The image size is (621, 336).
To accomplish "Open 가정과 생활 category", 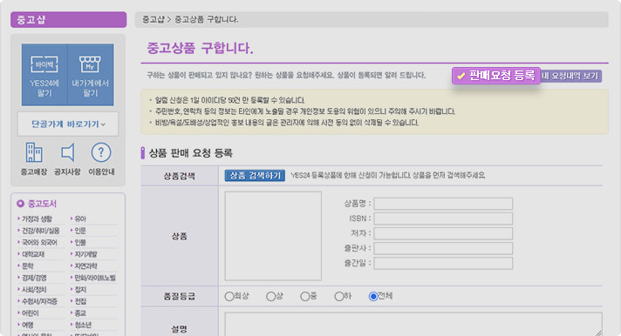I will coord(37,218).
